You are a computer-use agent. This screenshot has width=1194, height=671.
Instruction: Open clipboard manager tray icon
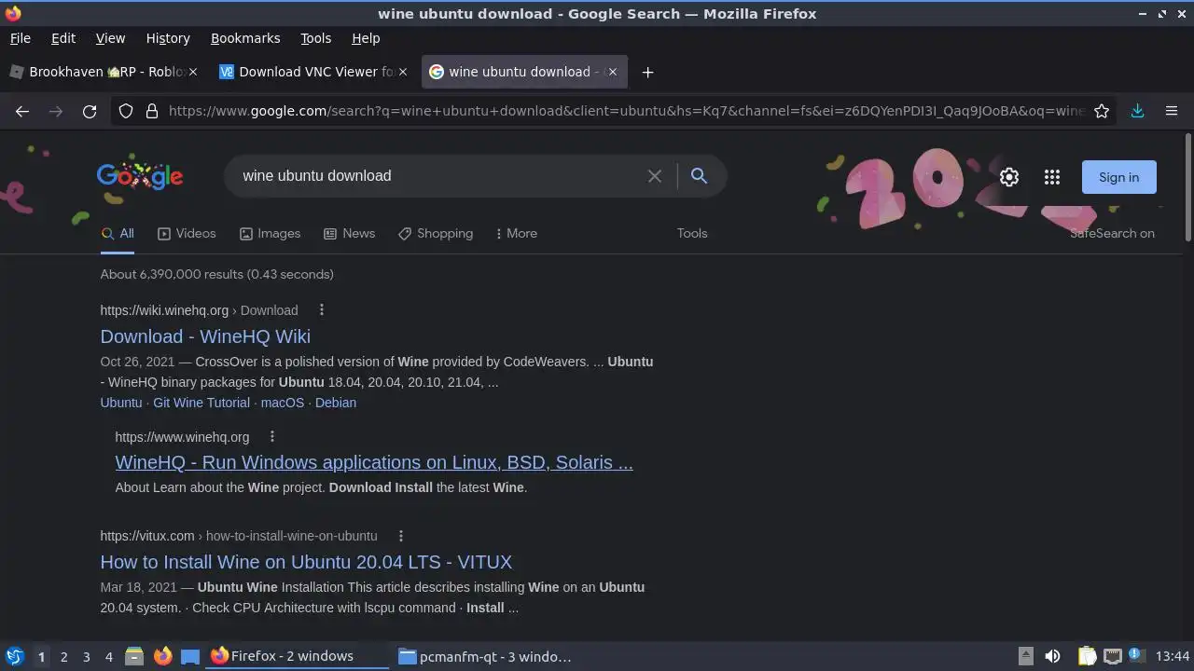(x=1087, y=656)
